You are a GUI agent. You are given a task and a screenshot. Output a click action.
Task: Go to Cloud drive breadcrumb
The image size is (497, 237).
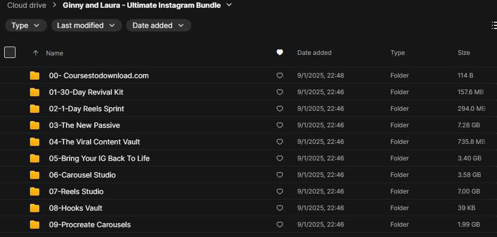point(26,5)
